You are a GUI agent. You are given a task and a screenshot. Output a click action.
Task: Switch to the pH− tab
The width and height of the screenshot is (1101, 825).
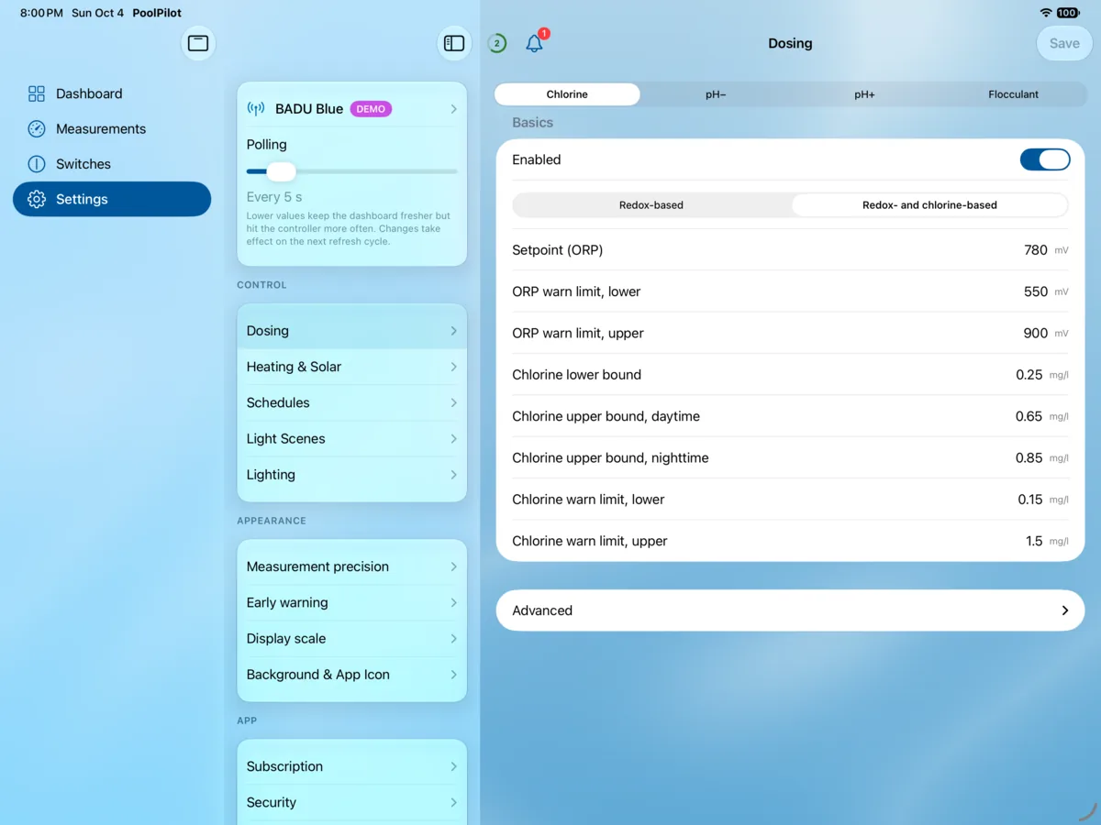click(x=716, y=94)
